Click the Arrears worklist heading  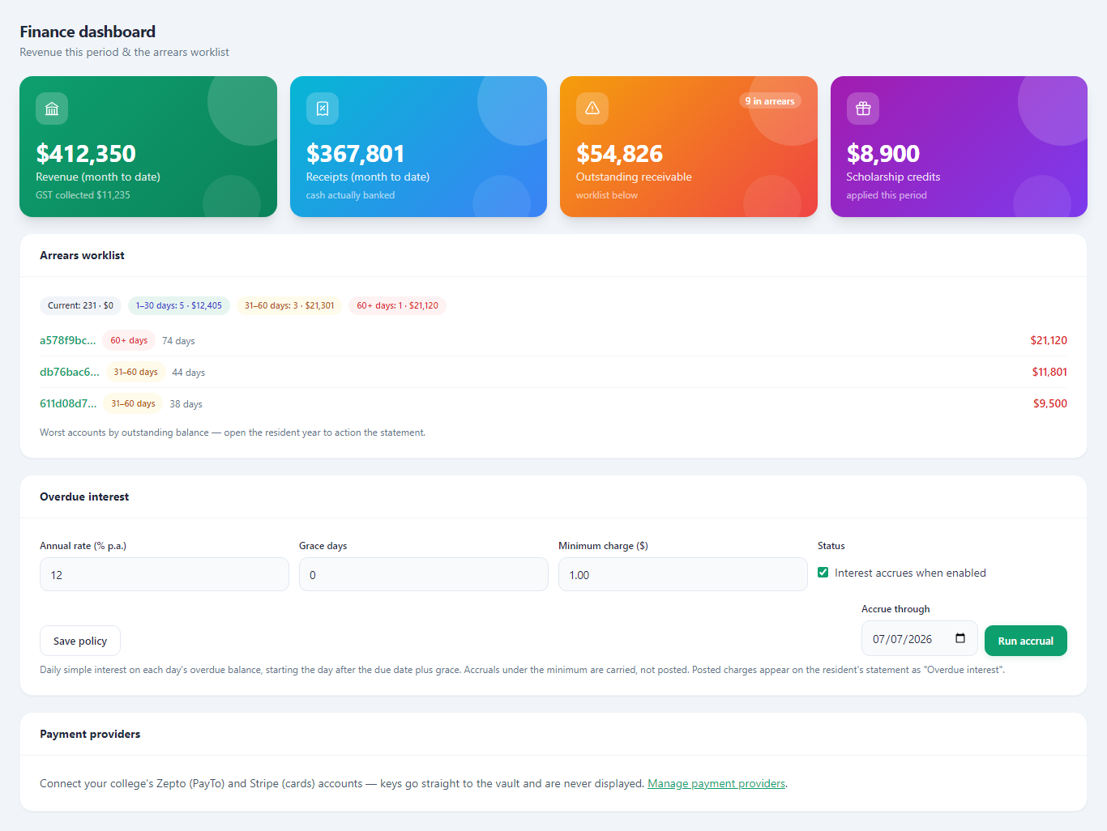[x=82, y=255]
